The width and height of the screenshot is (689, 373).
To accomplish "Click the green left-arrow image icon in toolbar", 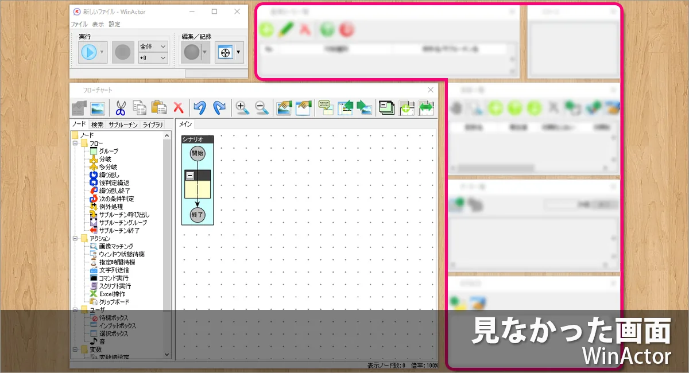I will click(x=345, y=107).
